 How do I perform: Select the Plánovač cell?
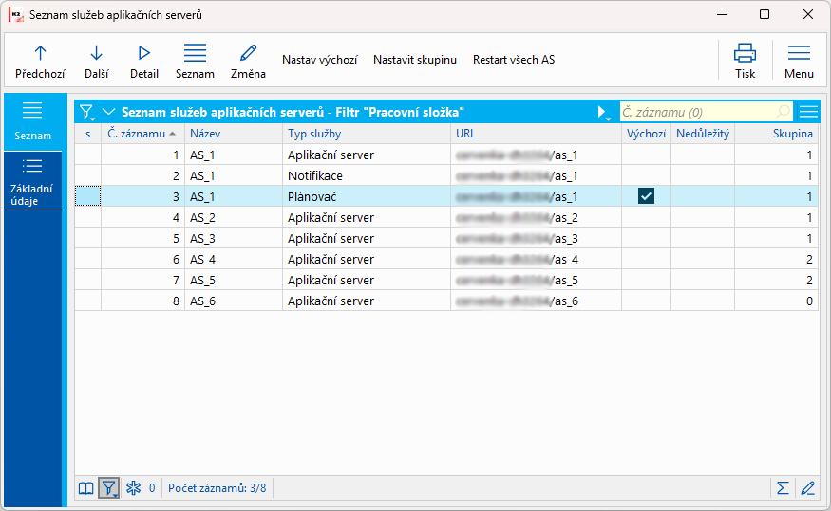coord(367,196)
